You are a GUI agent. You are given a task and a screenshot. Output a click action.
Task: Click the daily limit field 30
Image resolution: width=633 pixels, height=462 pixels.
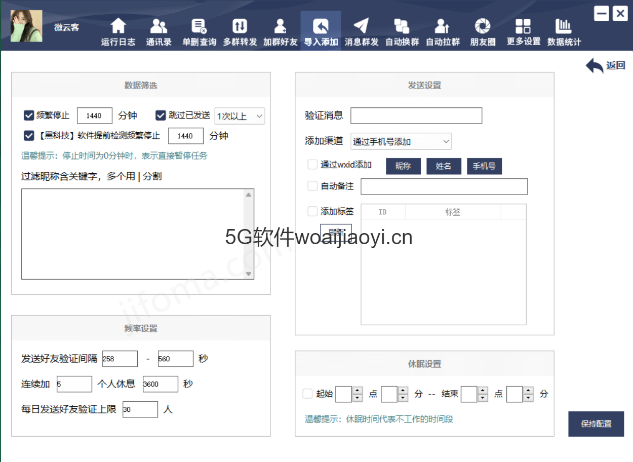point(140,409)
